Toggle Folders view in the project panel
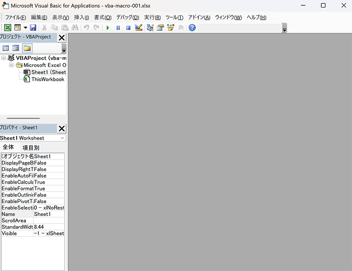Image resolution: width=352 pixels, height=271 pixels. point(27,48)
